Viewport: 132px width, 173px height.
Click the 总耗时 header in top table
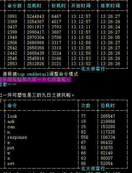click(34, 6)
